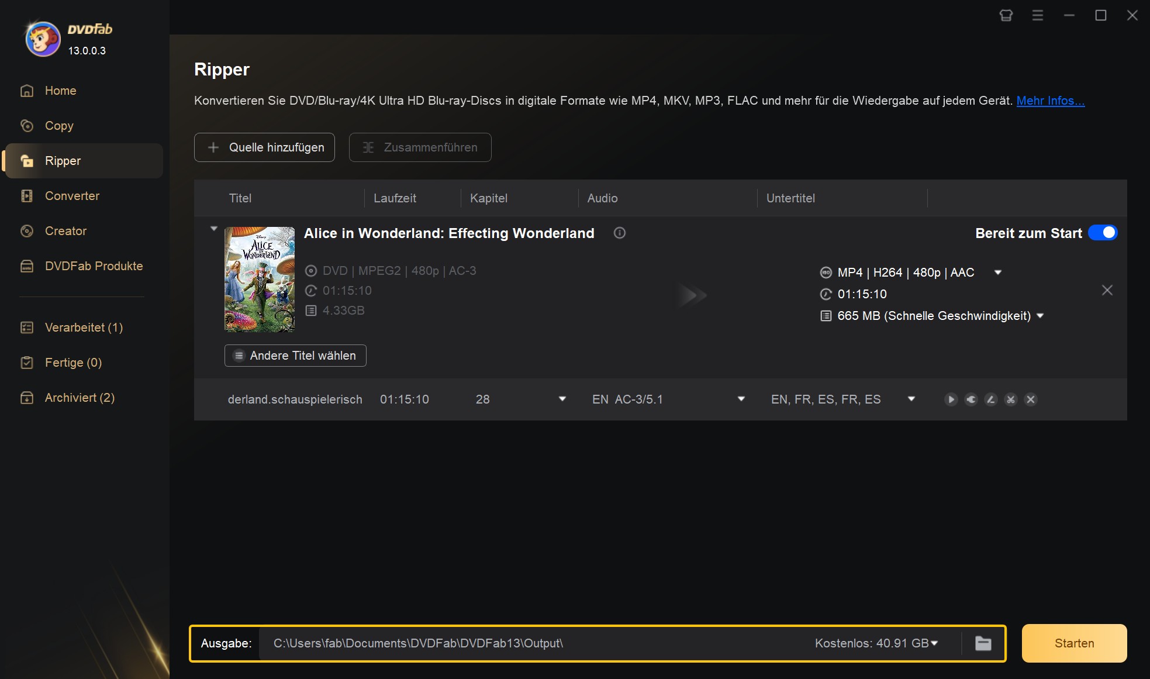Click the Laufzeit column header

click(395, 198)
